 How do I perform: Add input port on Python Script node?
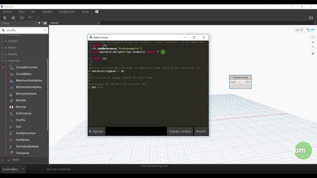tap(239, 82)
